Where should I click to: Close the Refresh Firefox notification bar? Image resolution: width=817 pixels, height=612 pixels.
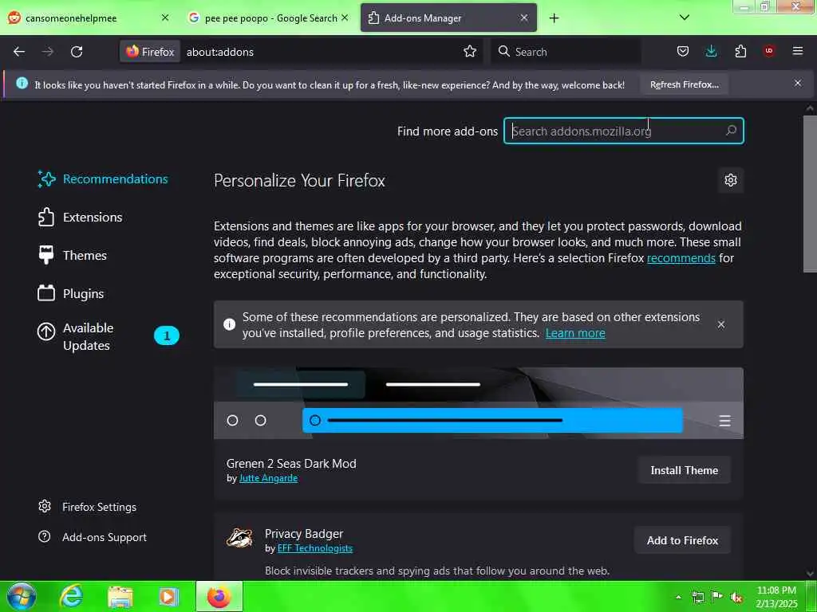coord(798,83)
